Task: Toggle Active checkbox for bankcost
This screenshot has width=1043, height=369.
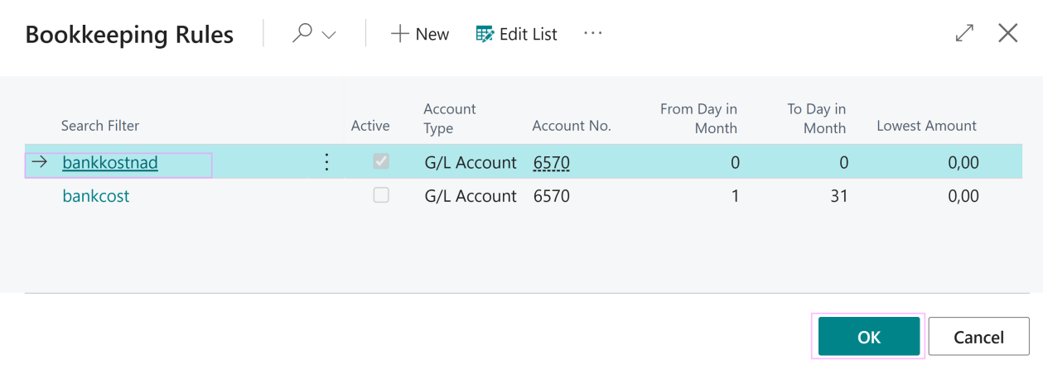Action: click(381, 195)
